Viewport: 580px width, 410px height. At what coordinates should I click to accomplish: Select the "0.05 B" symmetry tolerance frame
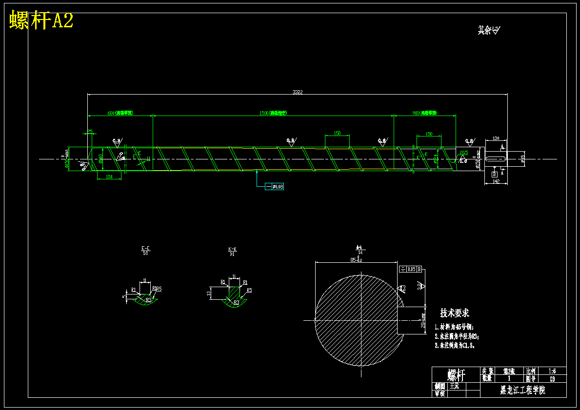pos(411,269)
